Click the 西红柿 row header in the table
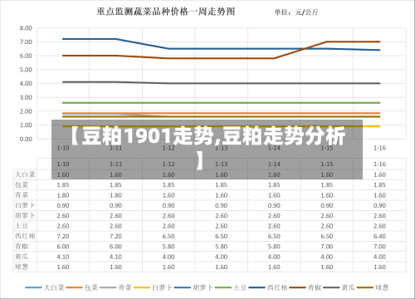The height and width of the screenshot is (299, 415). (x=25, y=236)
